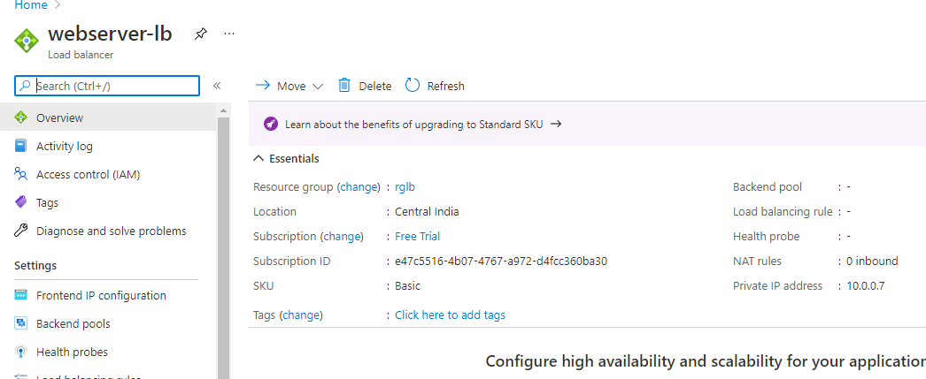The width and height of the screenshot is (926, 379).
Task: Pin webserver-lb to dashboard
Action: click(x=201, y=34)
